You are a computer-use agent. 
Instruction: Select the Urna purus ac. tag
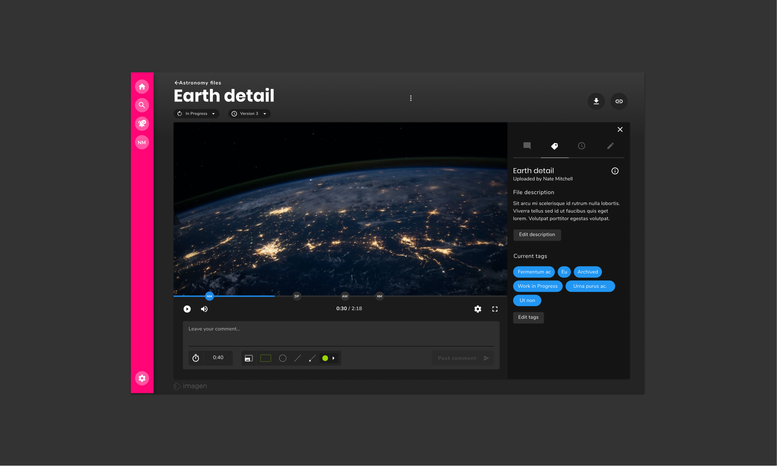(590, 286)
